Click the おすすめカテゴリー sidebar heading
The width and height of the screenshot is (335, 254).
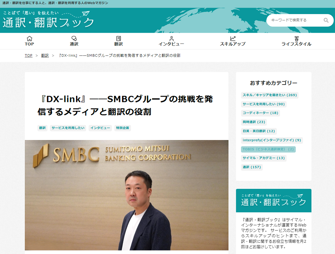[x=274, y=83]
